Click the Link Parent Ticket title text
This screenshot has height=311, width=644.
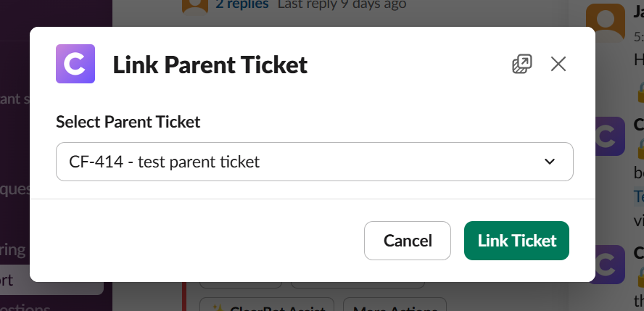(210, 65)
